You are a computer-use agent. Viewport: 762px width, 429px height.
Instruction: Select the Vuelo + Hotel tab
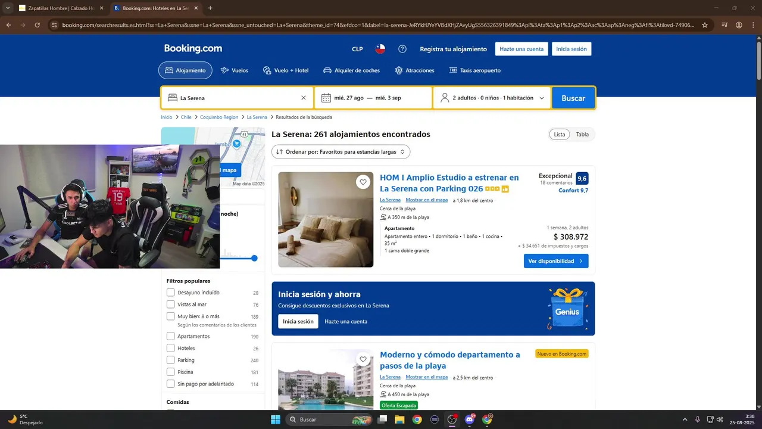286,70
